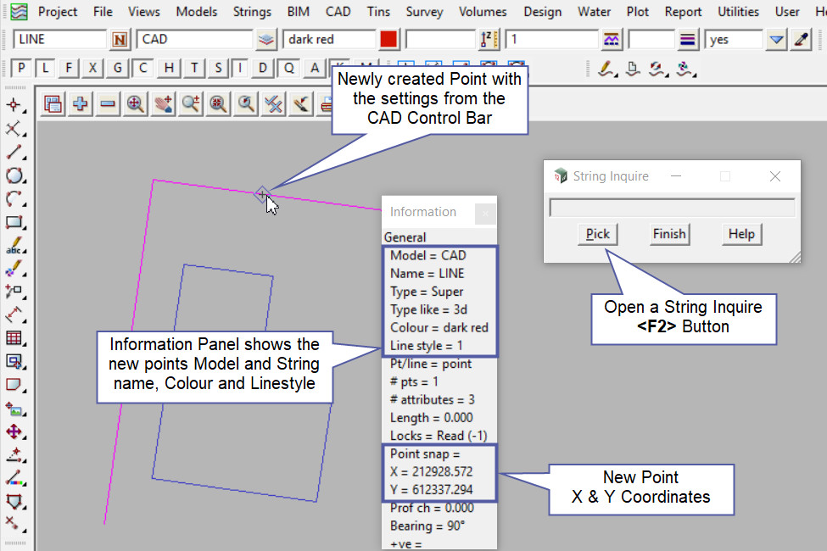The height and width of the screenshot is (551, 827).
Task: Expand the yes dropdown arrow in control bar
Action: [x=776, y=39]
